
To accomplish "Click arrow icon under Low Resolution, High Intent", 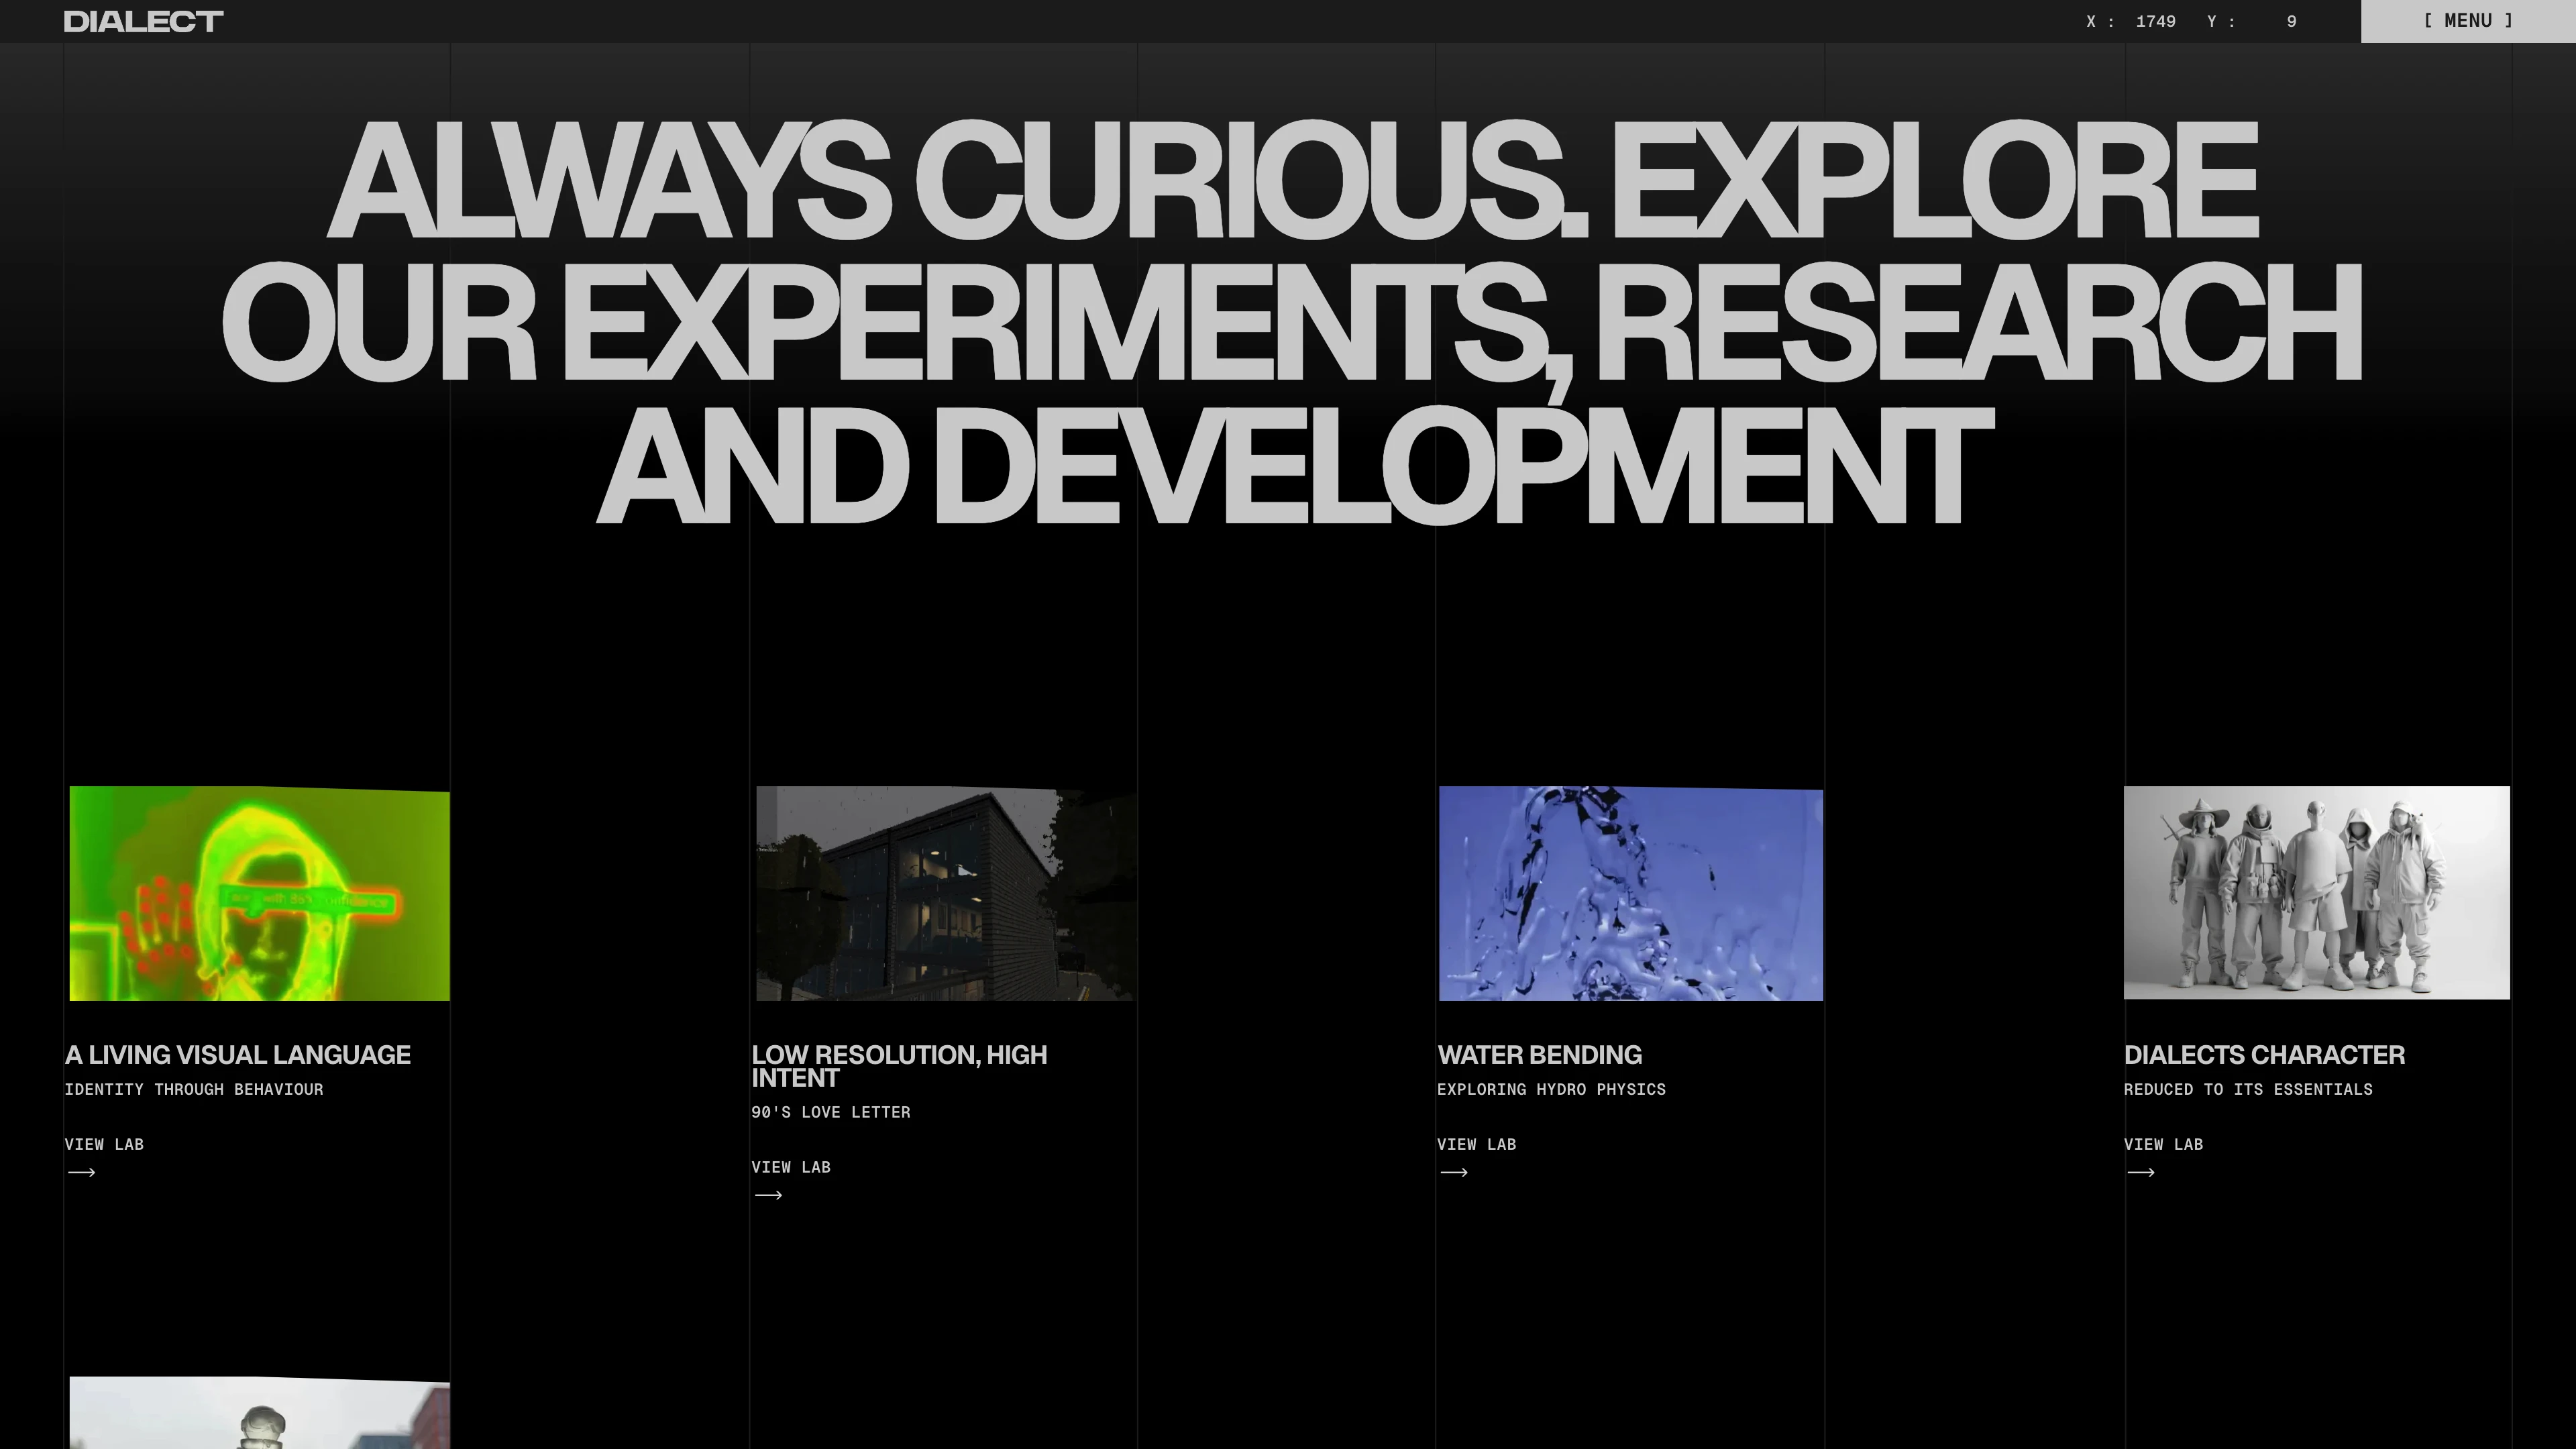I will tap(768, 1195).
